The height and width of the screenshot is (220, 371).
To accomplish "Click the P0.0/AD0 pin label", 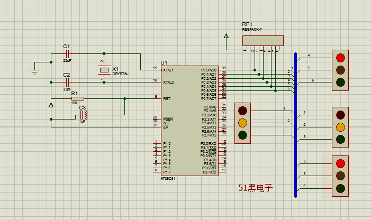I will click(x=209, y=70).
